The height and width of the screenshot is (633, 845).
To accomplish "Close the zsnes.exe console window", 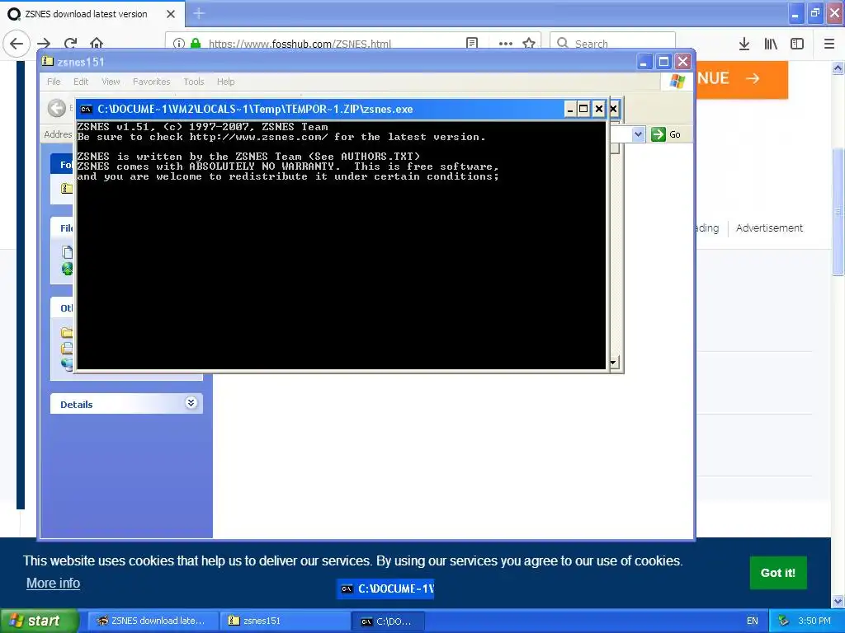I will [x=599, y=110].
